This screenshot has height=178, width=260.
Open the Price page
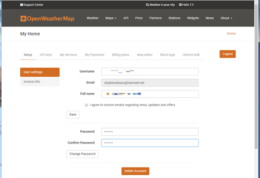pos(139,18)
